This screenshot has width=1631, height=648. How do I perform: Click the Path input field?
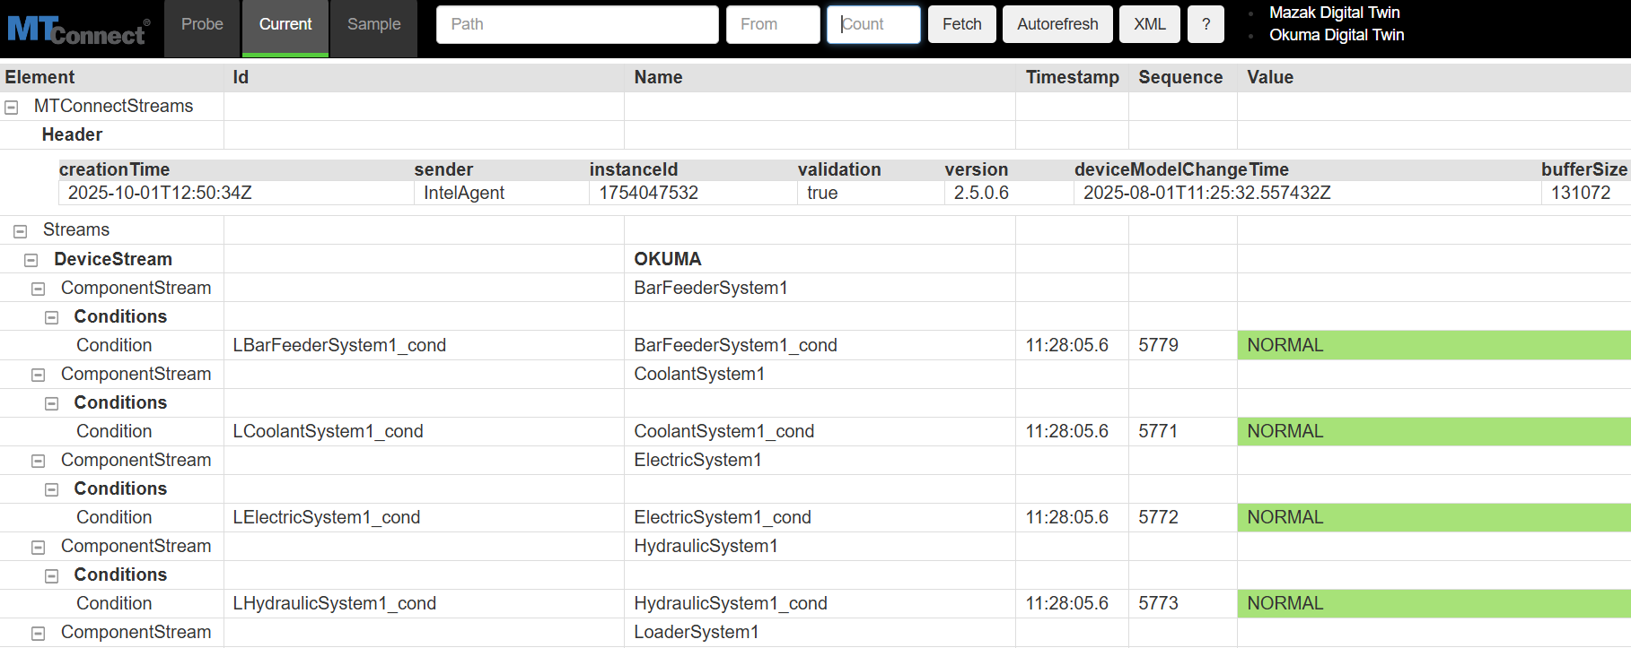(576, 25)
